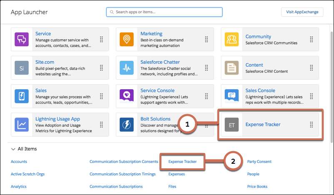
Task: Click the drag handle on Sales tile
Action: [101, 96]
